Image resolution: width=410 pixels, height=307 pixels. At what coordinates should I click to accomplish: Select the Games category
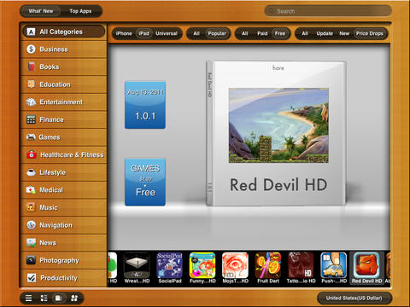[64, 137]
